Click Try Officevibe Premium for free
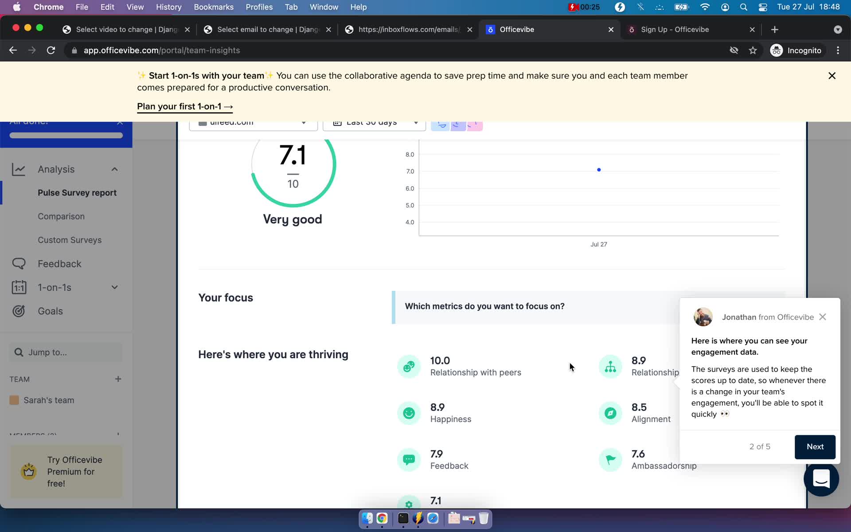Image resolution: width=851 pixels, height=532 pixels. tap(66, 471)
